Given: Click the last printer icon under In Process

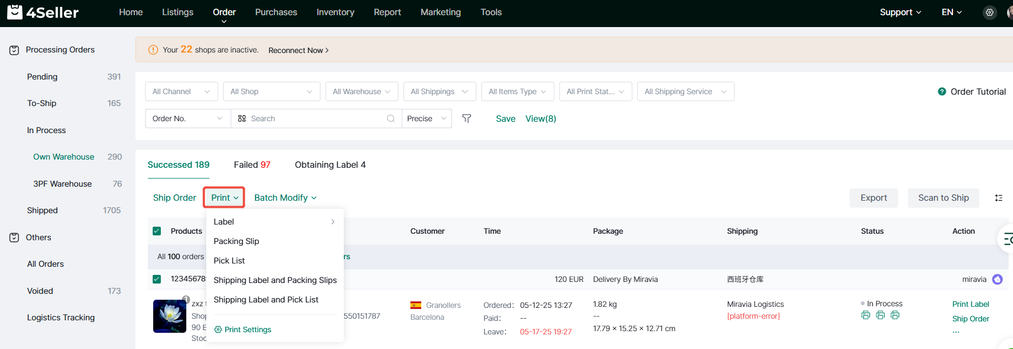Looking at the screenshot, I should coord(895,315).
